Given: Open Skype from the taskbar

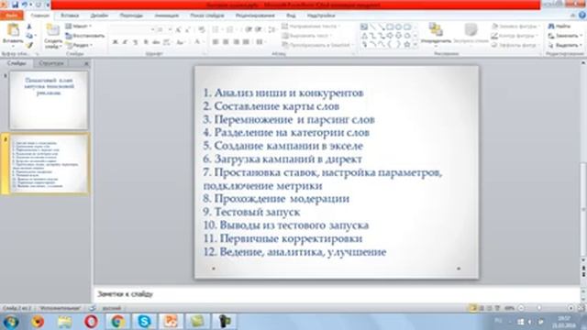Looking at the screenshot, I should pyautogui.click(x=144, y=322).
